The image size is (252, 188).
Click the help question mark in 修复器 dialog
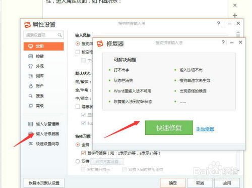pyautogui.click(x=223, y=42)
